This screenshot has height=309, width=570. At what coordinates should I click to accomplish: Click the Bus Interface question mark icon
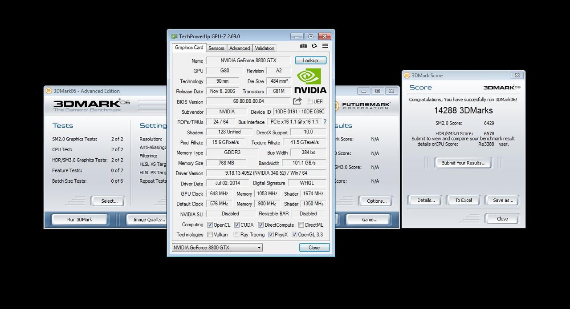325,122
